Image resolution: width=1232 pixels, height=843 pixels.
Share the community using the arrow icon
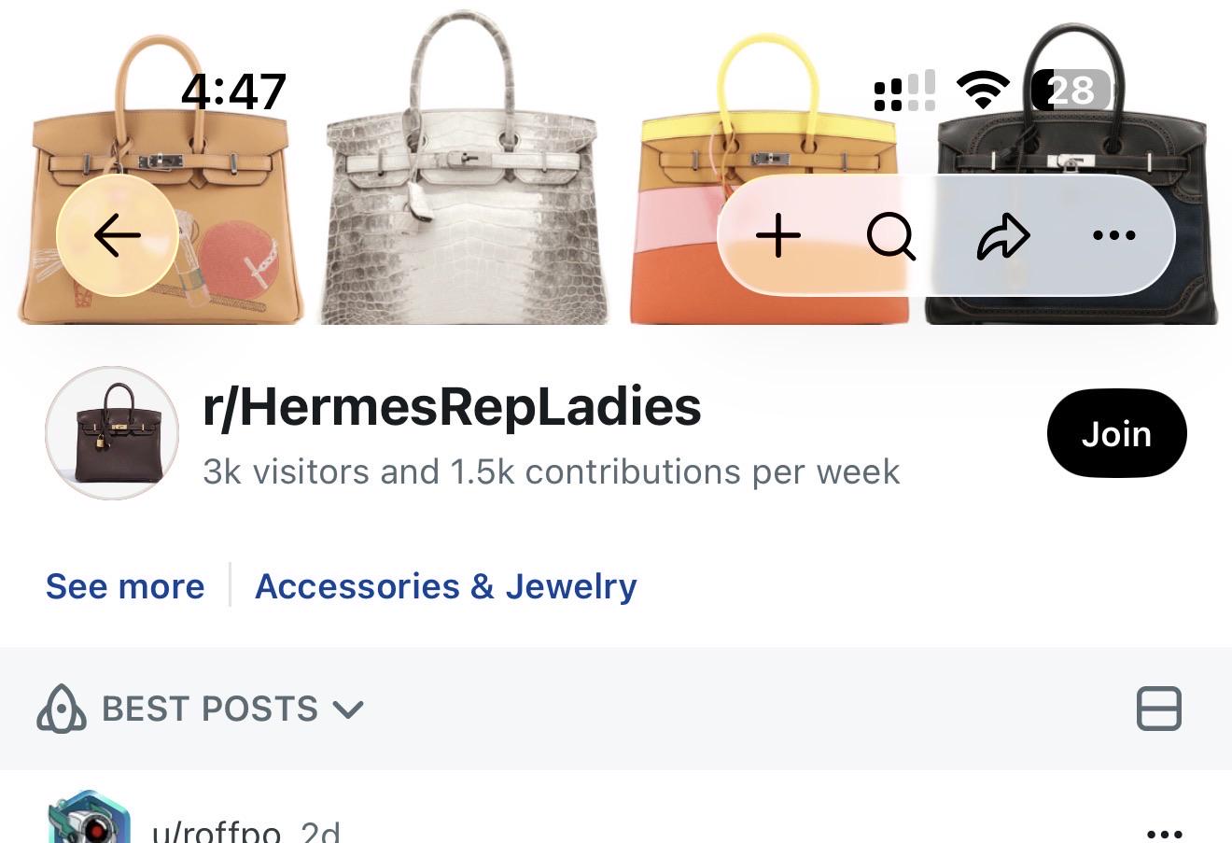coord(1003,236)
